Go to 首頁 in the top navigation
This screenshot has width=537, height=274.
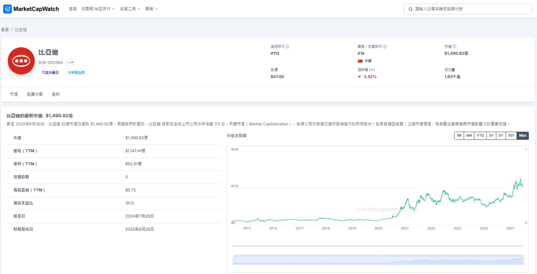click(x=73, y=9)
